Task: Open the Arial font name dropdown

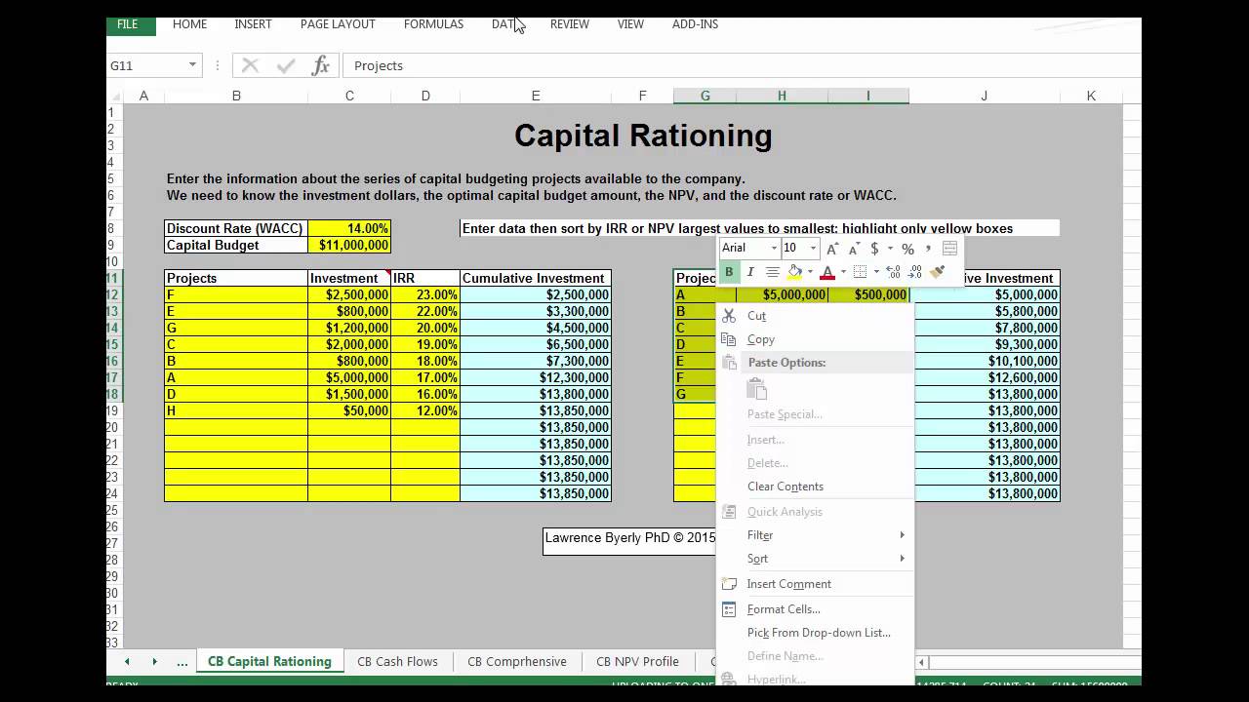Action: tap(774, 249)
